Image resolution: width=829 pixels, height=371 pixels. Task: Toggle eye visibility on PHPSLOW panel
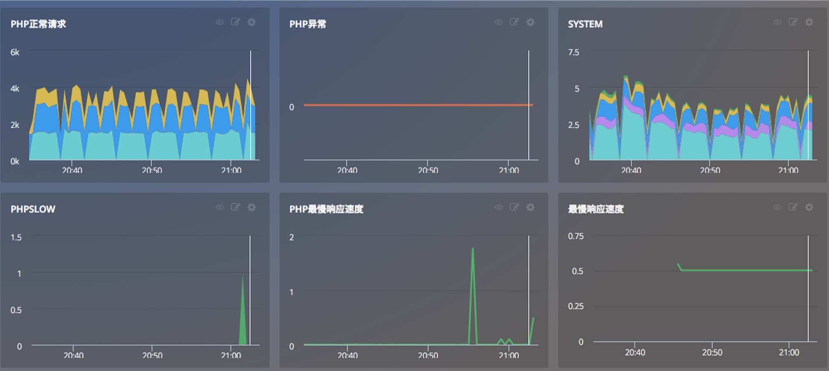tap(220, 207)
